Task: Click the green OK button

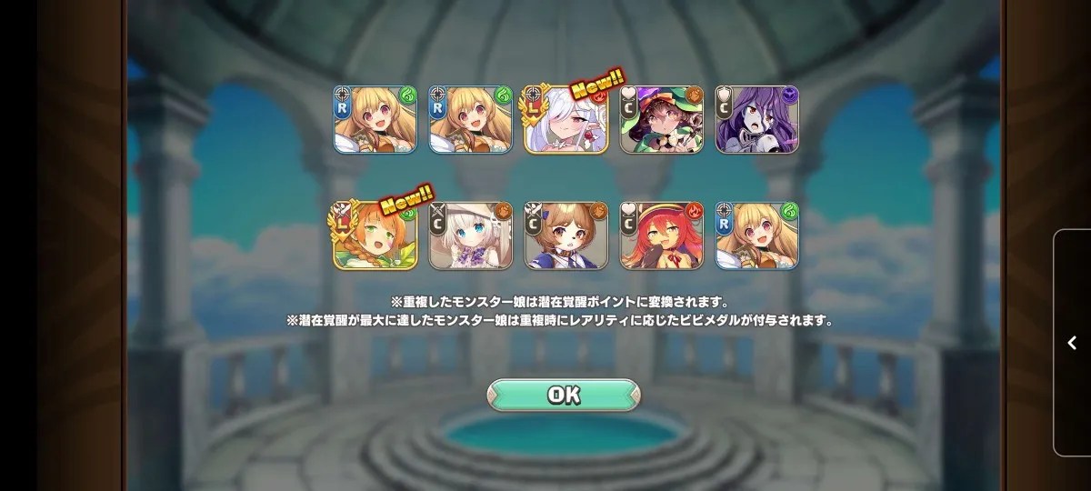Action: coord(564,395)
